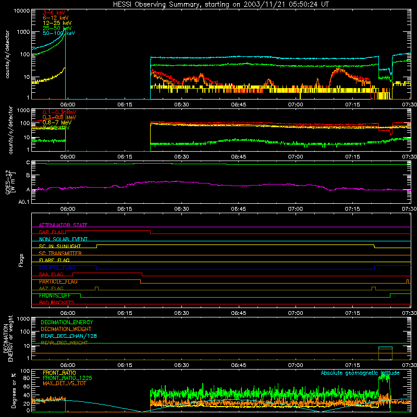Click the HESSI Observing Summary title text
The image size is (417, 417).
coord(221,5)
